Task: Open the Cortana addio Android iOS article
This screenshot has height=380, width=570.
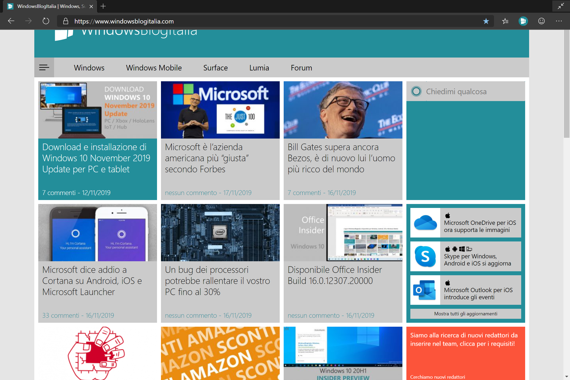Action: (x=92, y=281)
